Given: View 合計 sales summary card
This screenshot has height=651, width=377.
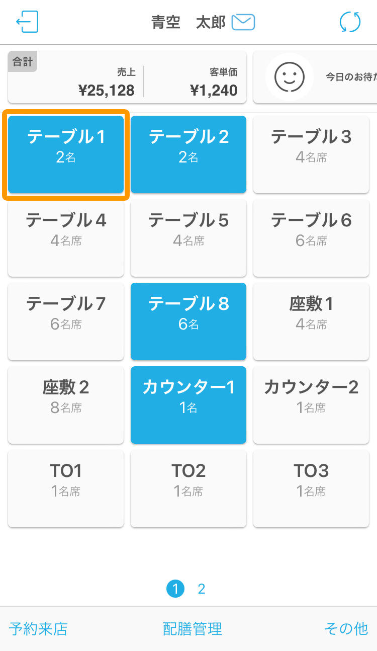Looking at the screenshot, I should (127, 77).
